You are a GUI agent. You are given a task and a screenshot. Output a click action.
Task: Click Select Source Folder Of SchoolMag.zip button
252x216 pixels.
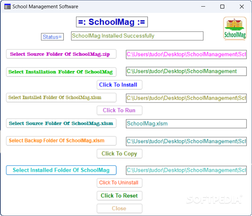(x=61, y=54)
